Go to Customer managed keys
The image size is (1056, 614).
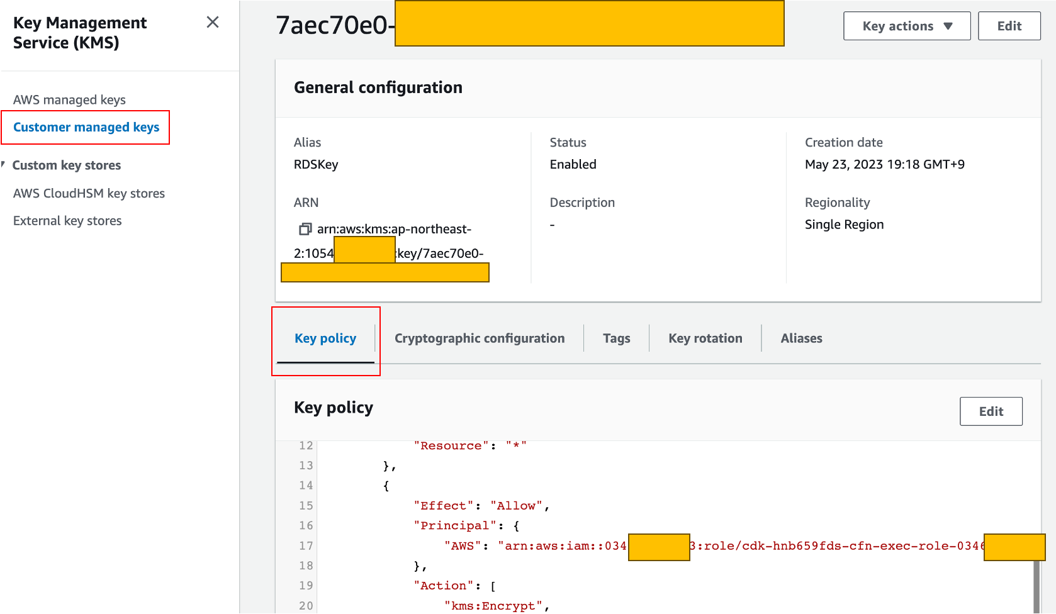click(86, 127)
